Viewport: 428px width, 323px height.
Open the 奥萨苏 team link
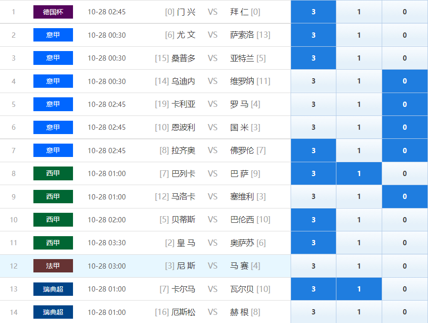[242, 243]
